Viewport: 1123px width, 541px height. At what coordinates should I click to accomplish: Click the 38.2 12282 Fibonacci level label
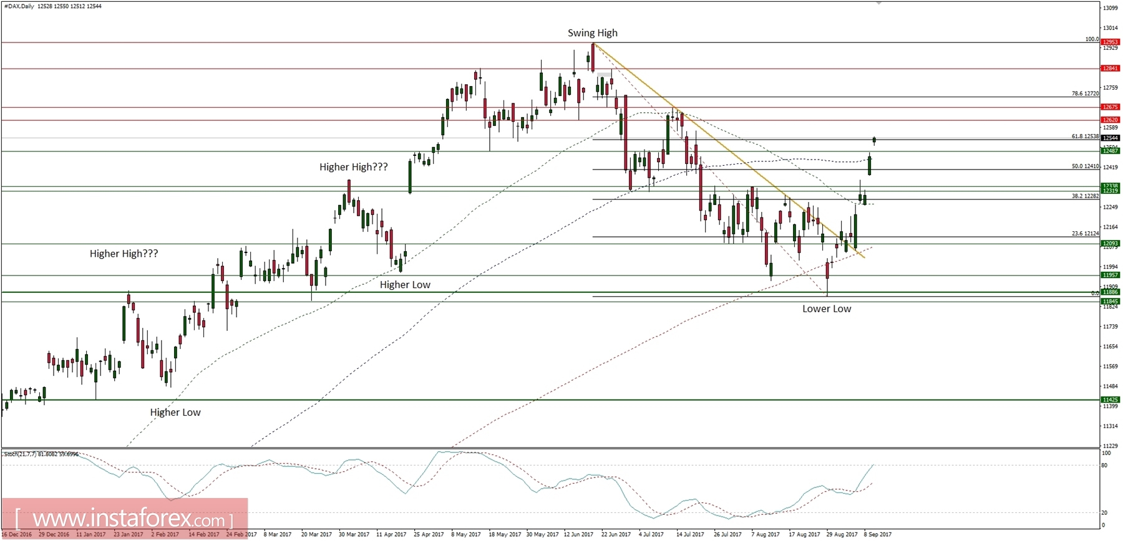coord(1085,196)
